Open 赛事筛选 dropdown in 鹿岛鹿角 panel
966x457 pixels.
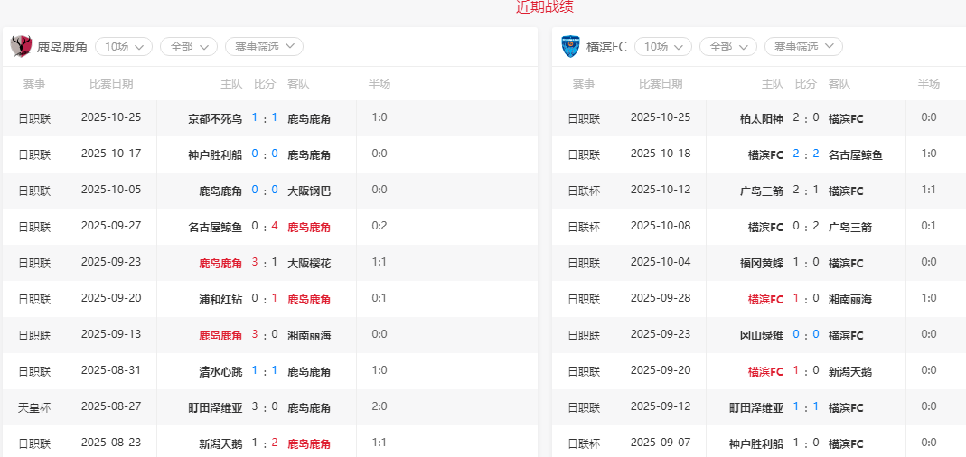point(263,46)
